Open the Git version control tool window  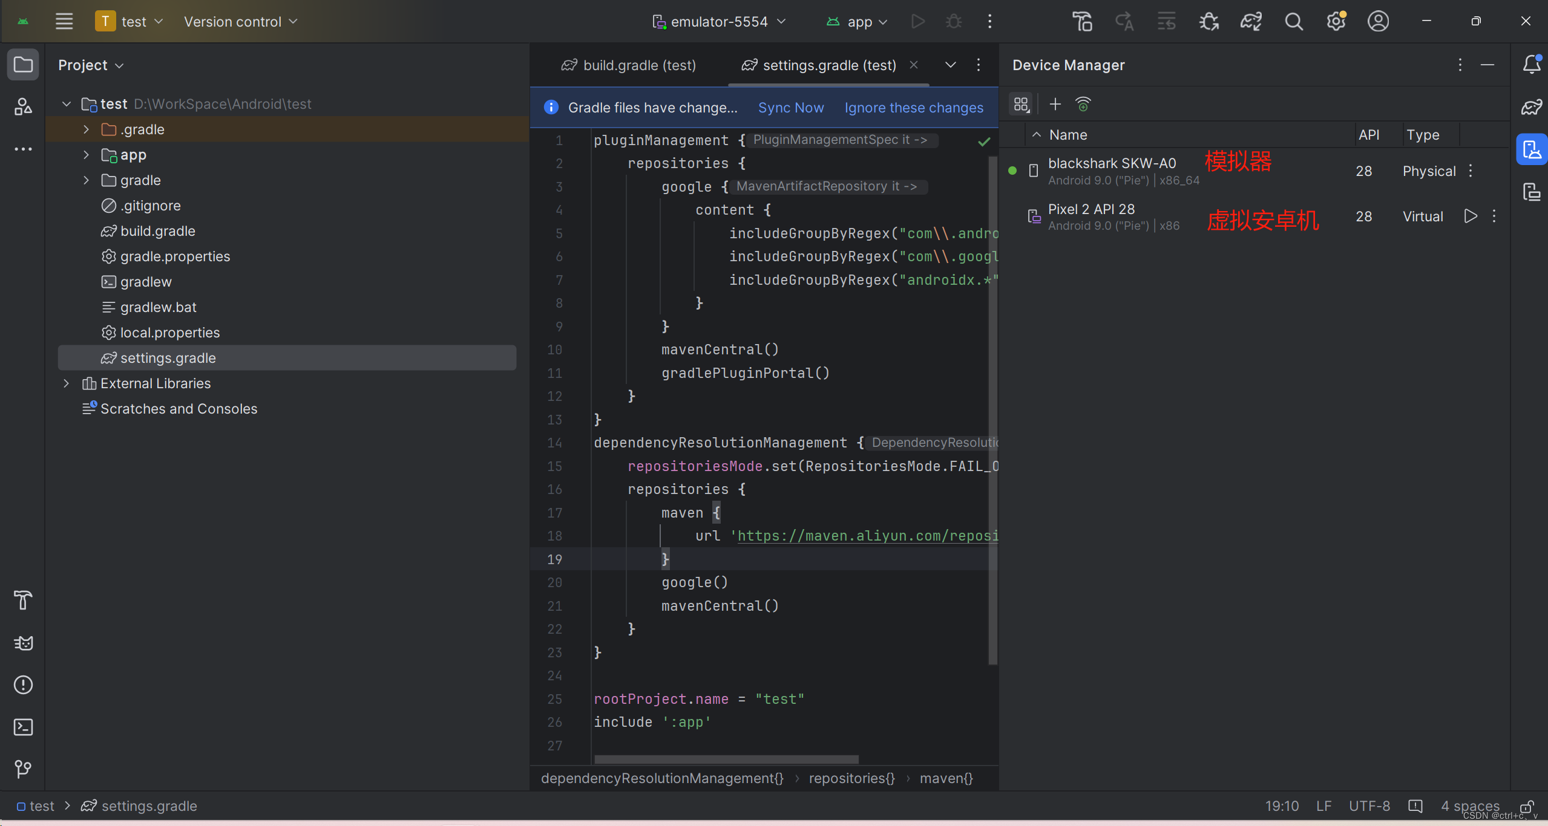pos(23,769)
